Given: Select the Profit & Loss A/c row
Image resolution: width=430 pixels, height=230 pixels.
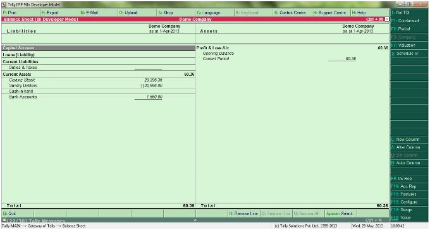Looking at the screenshot, I should pyautogui.click(x=292, y=48).
